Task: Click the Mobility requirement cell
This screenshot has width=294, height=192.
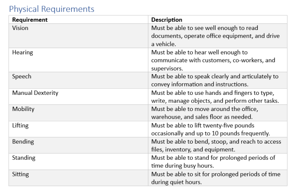Action: point(78,113)
